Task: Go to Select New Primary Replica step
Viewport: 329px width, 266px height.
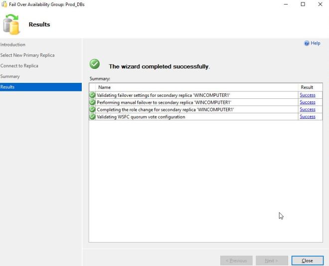Action: pos(27,55)
